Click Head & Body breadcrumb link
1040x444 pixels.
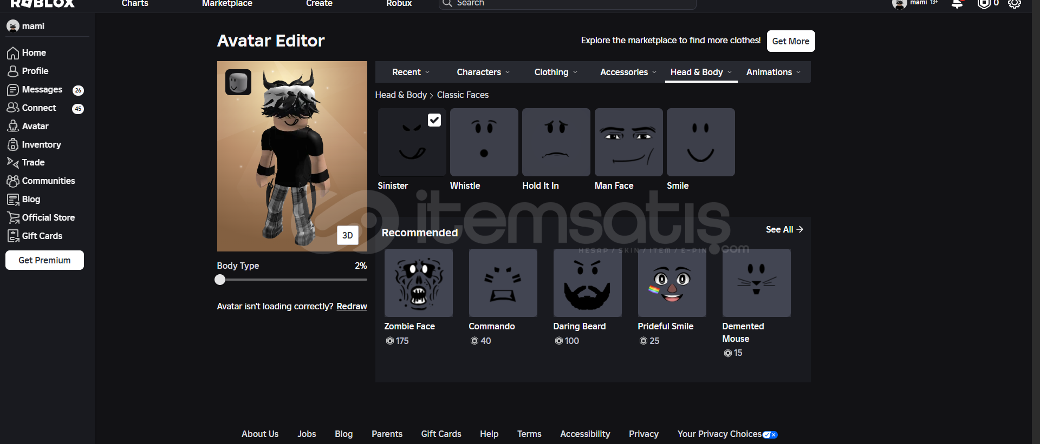tap(401, 95)
